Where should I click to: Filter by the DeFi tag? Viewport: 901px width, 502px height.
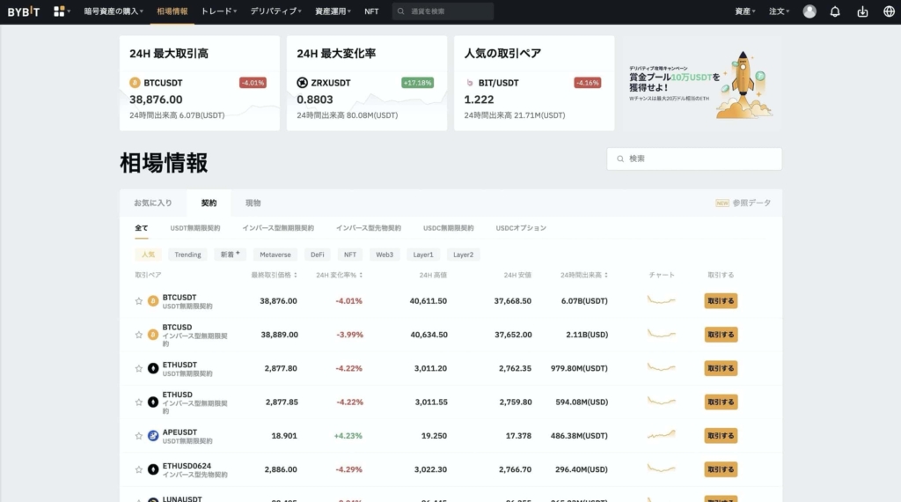(317, 255)
